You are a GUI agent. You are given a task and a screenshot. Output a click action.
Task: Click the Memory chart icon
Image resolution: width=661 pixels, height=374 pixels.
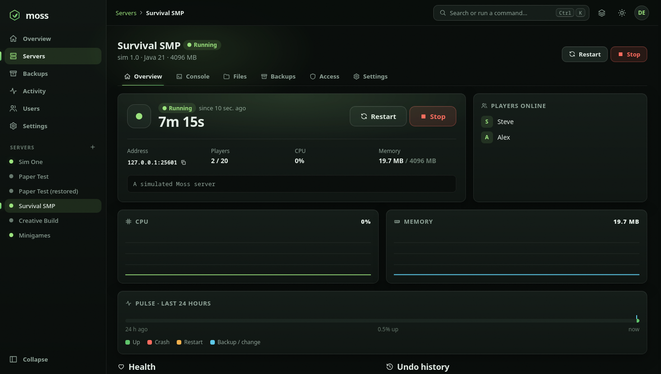(397, 221)
